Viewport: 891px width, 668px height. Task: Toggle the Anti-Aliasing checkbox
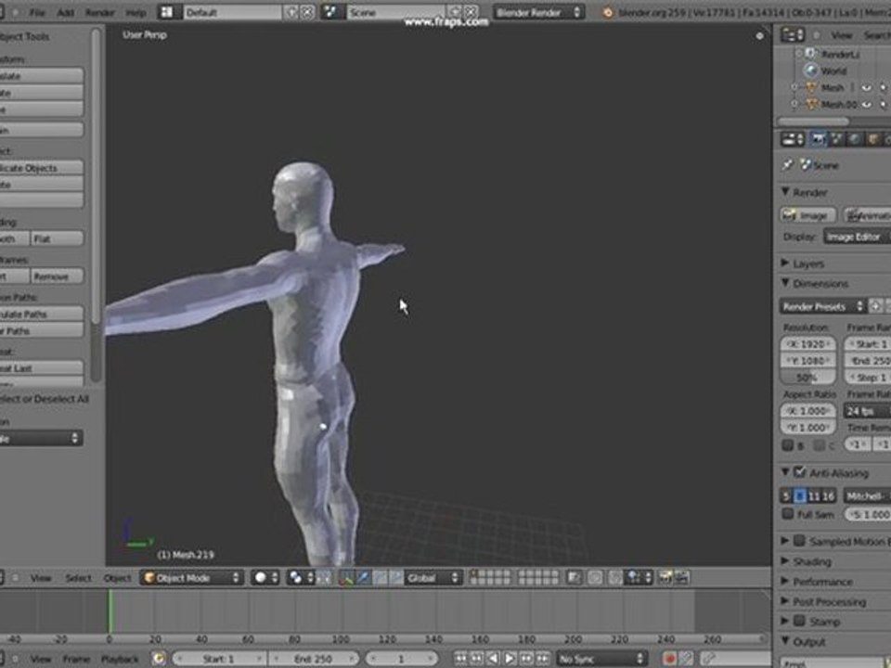799,471
